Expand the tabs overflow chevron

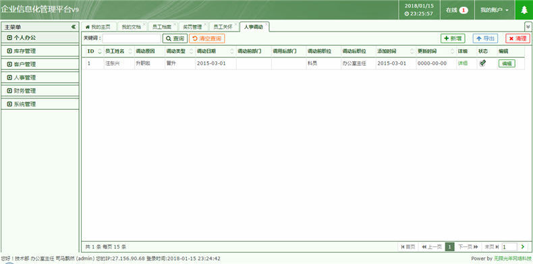[x=528, y=26]
